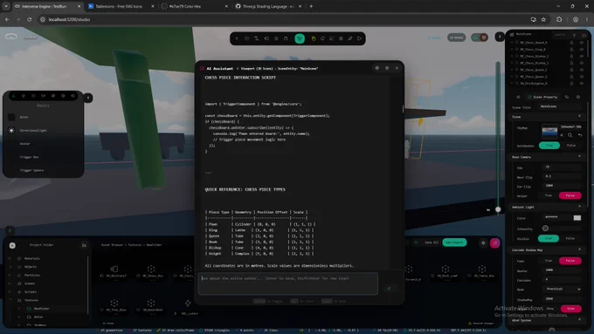Set Ambient Light Visible to True

549,238
